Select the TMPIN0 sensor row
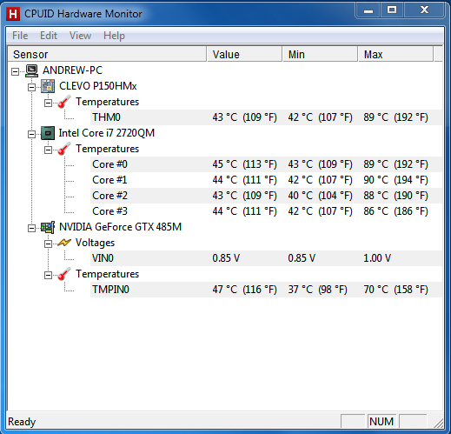The height and width of the screenshot is (434, 451). point(266,290)
